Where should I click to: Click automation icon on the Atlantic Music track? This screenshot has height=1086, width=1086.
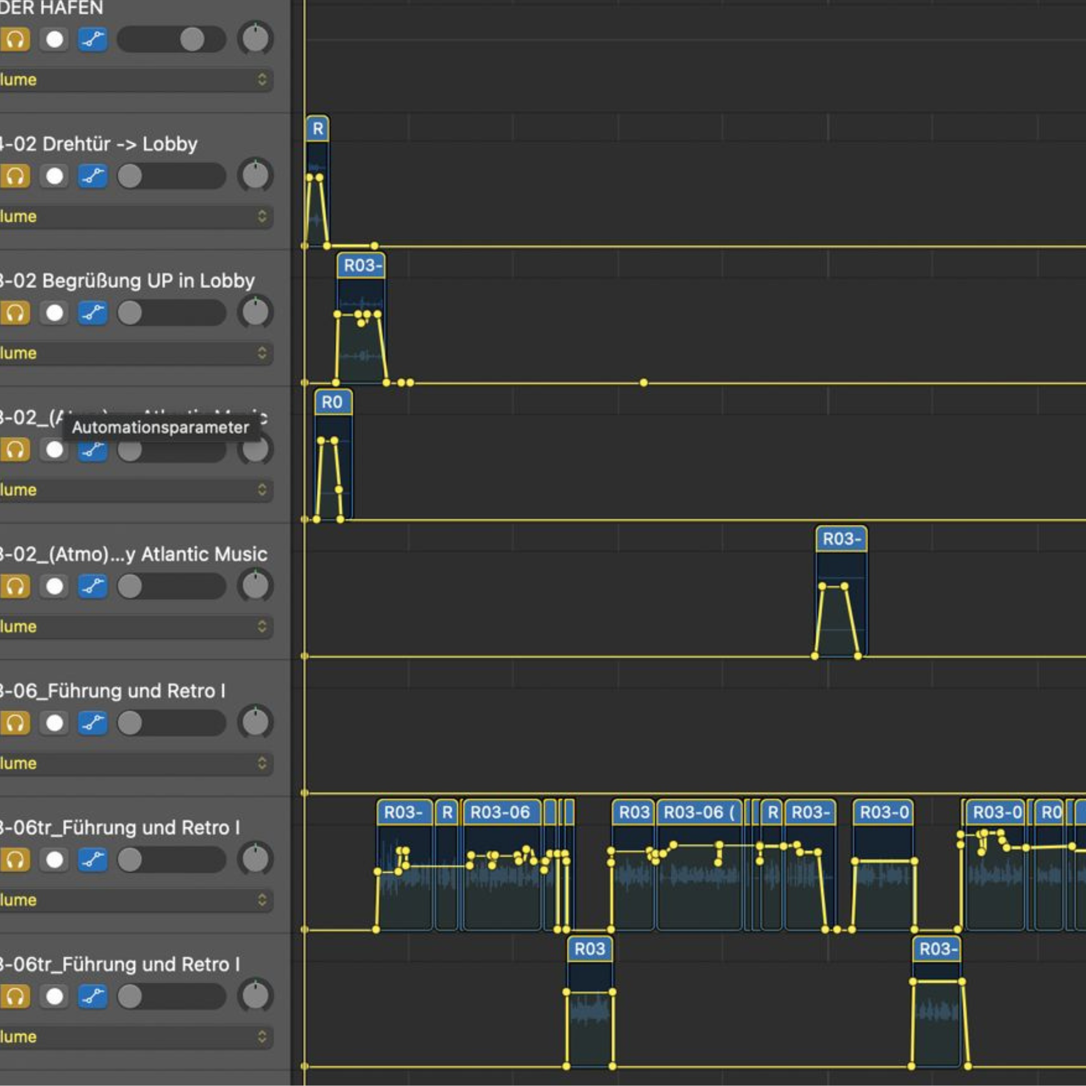(x=92, y=587)
